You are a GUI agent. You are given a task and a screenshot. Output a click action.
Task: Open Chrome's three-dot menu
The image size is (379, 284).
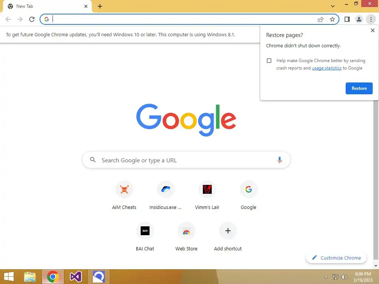pos(371,19)
